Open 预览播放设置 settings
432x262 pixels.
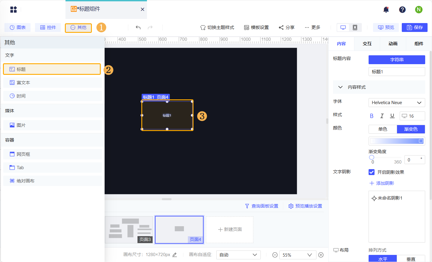[305, 206]
